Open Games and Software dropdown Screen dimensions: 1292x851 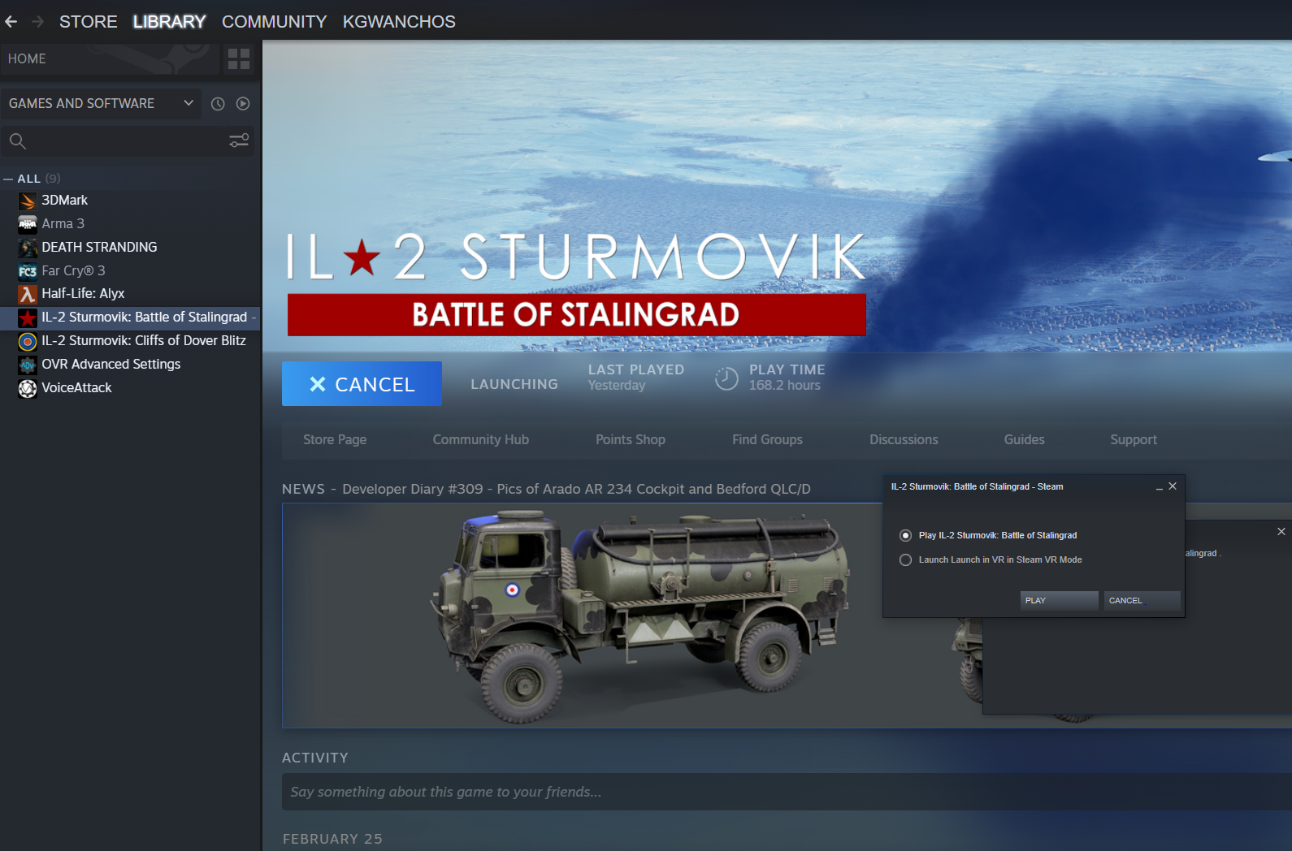tap(101, 104)
